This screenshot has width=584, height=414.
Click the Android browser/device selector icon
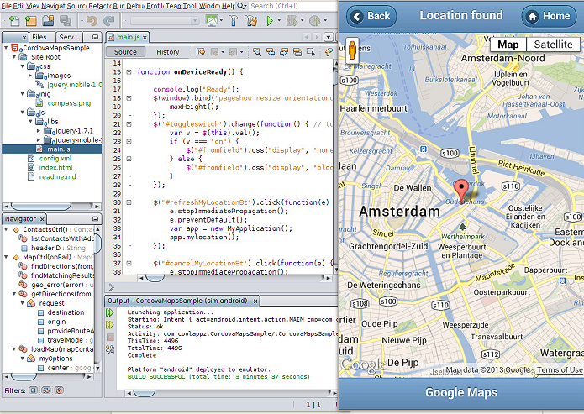[x=212, y=21]
